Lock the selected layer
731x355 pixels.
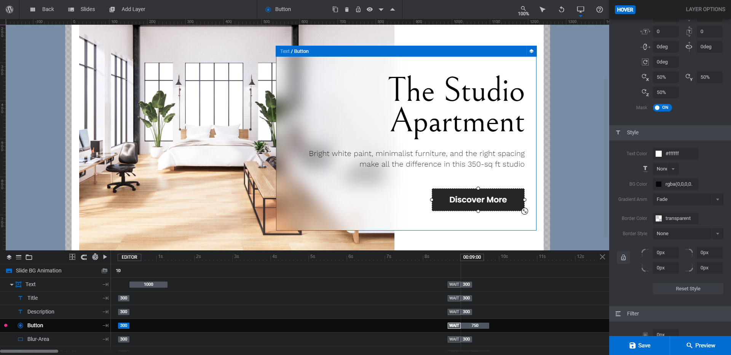pos(358,9)
